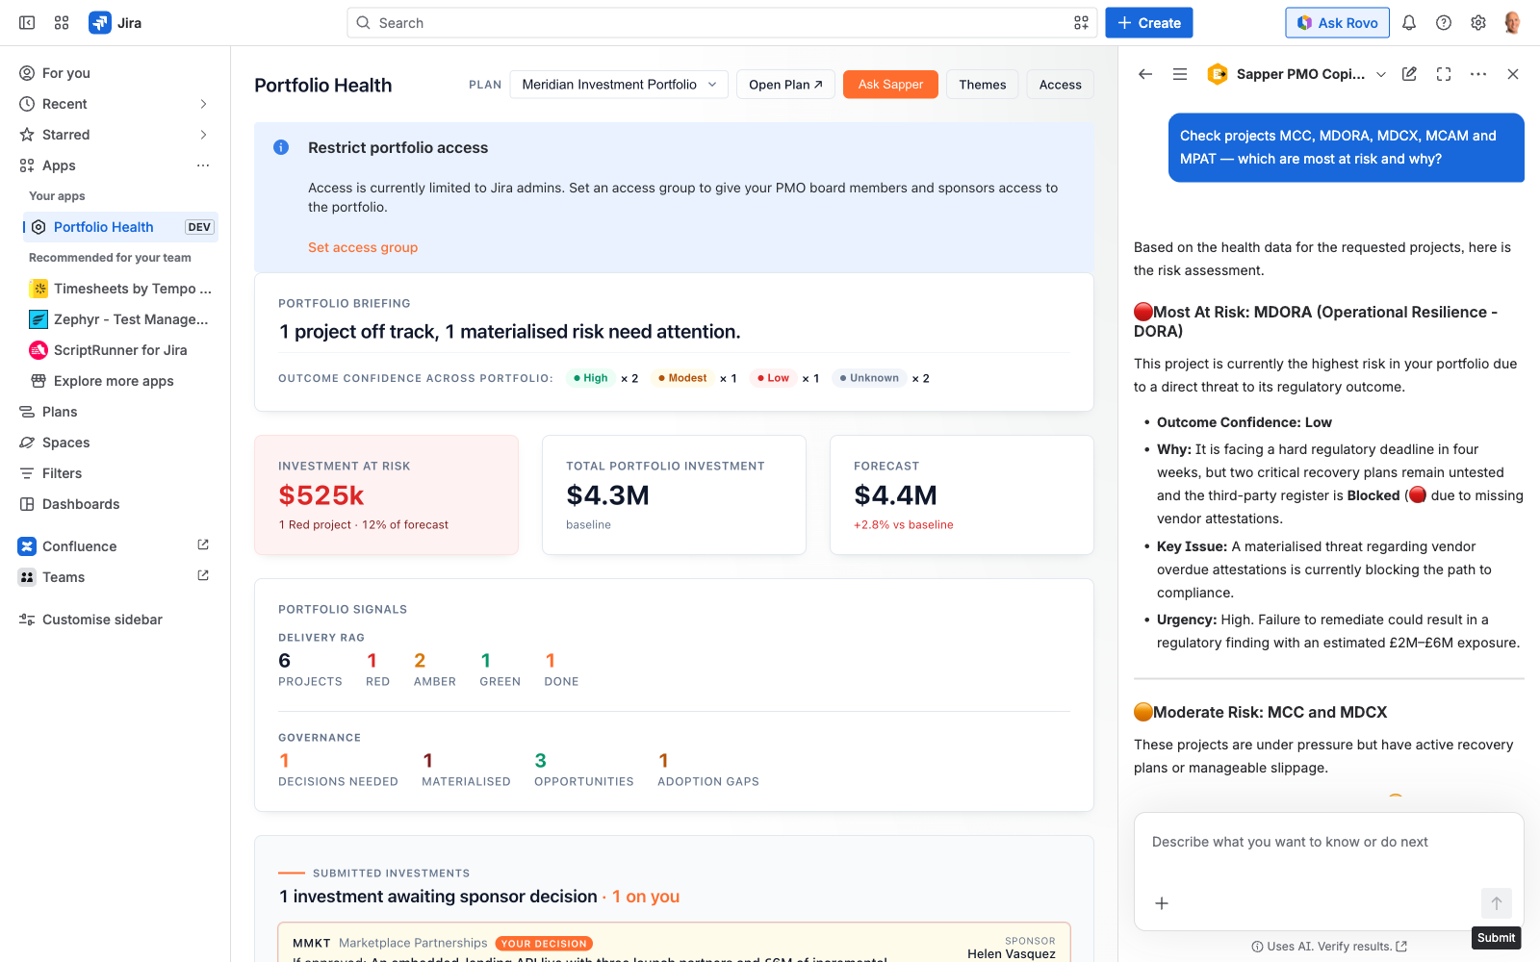This screenshot has width=1540, height=962.
Task: Click the Unknown confidence badge
Action: coord(869,378)
